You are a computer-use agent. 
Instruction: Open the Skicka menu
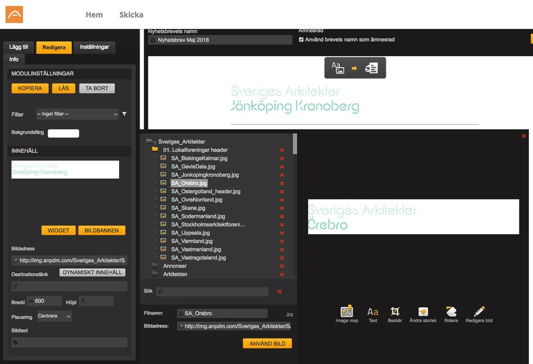tap(131, 15)
